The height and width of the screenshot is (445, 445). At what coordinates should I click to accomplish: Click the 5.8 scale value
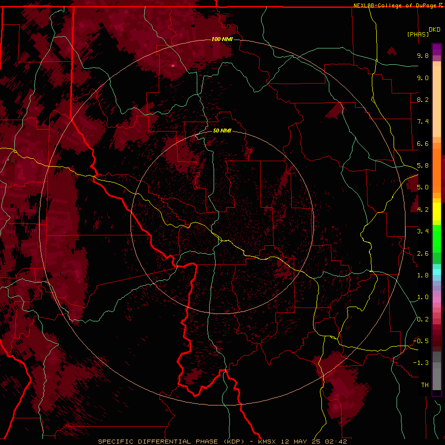[423, 166]
